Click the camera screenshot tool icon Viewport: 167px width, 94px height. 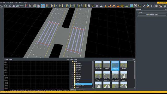(156, 6)
